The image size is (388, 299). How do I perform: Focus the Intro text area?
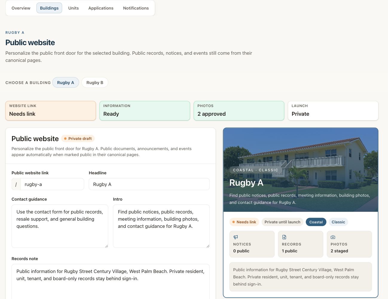[x=161, y=226]
